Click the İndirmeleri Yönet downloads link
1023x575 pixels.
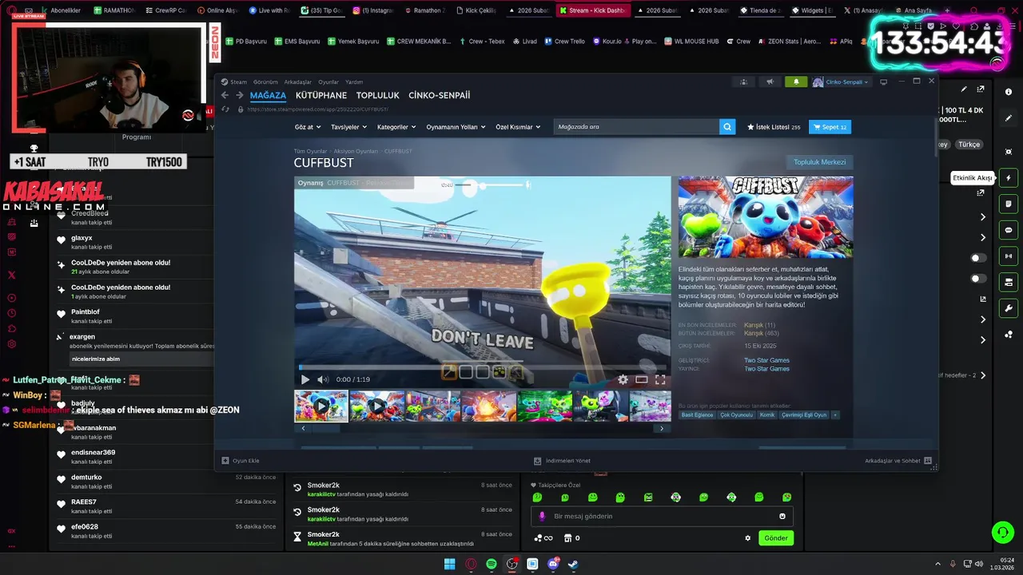coord(562,461)
